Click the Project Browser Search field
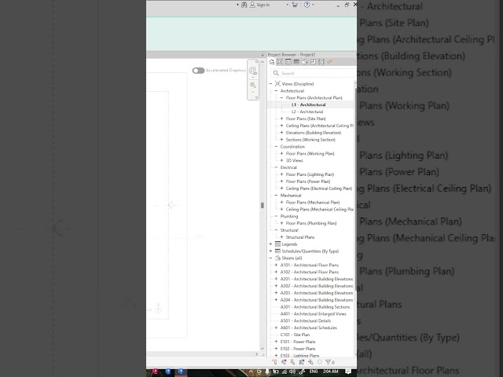Image resolution: width=503 pixels, height=377 pixels. coord(313,73)
